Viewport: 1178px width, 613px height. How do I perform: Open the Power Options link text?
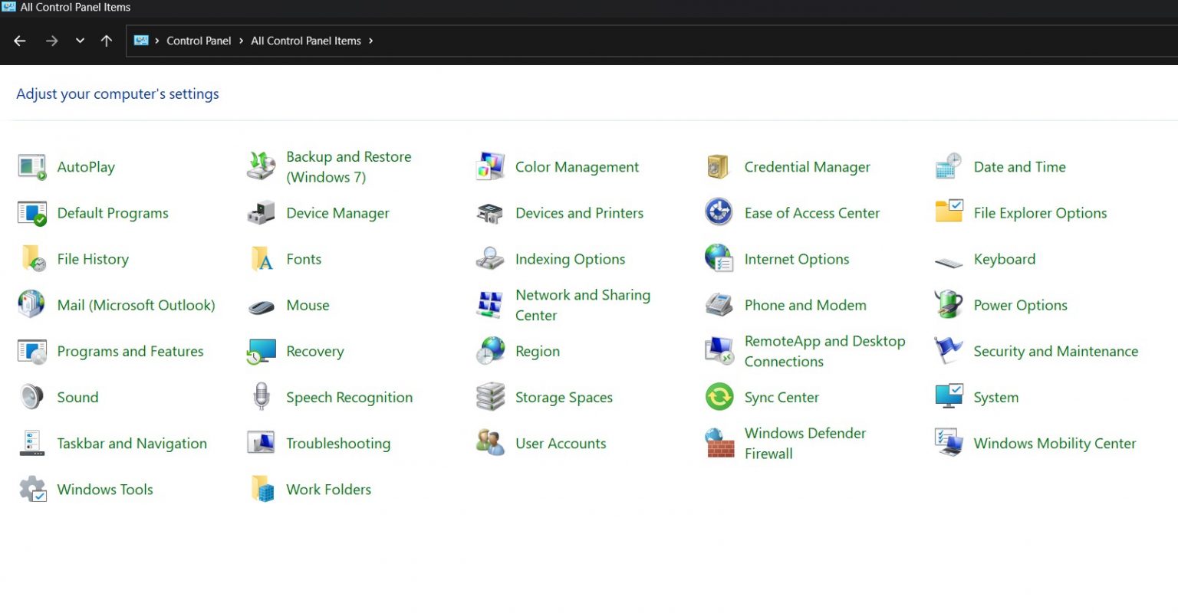tap(1020, 305)
